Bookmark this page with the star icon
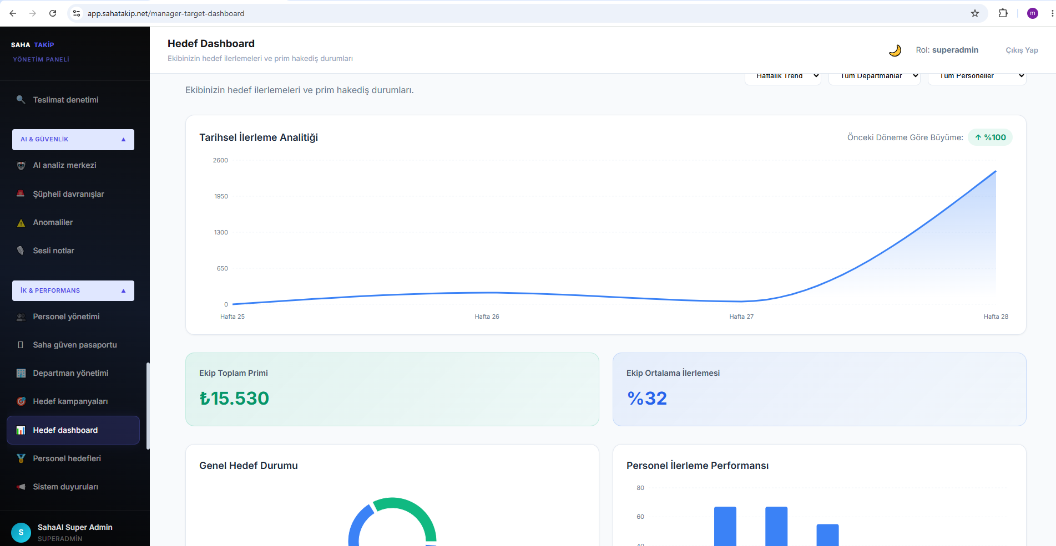Screen dimensions: 1056x546 [975, 13]
